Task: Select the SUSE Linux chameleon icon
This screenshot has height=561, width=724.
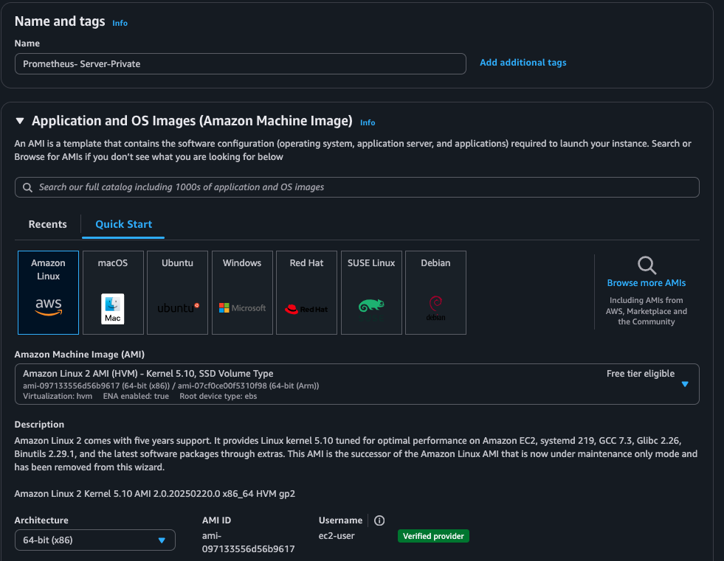Action: (x=370, y=304)
